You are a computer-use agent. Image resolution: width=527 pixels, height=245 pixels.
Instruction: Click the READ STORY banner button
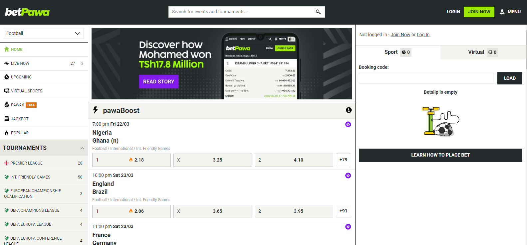click(x=159, y=81)
